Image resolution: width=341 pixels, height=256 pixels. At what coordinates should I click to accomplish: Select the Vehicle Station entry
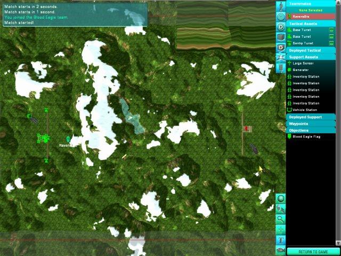tap(311, 110)
